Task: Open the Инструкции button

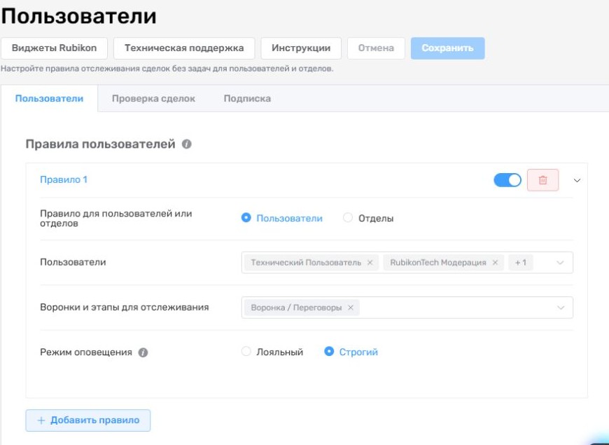Action: (301, 48)
